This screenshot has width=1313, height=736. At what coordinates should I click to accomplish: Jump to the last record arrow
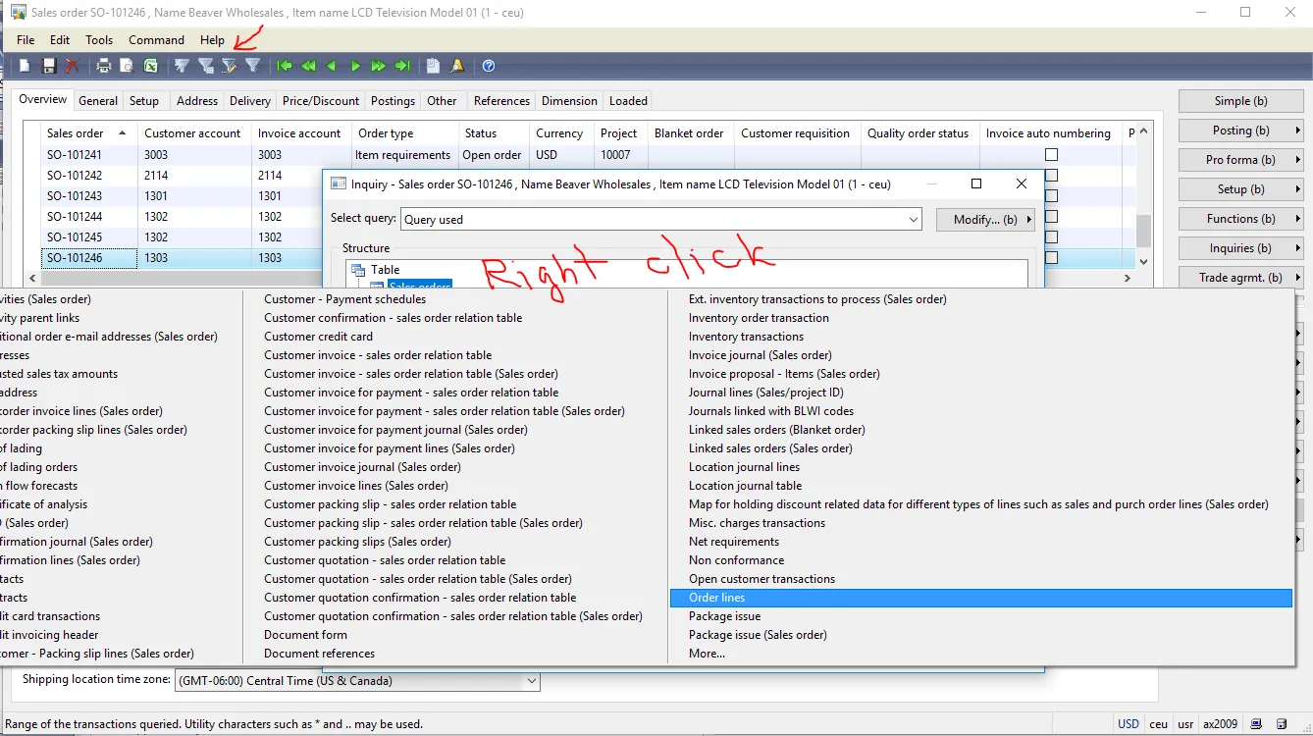click(402, 66)
